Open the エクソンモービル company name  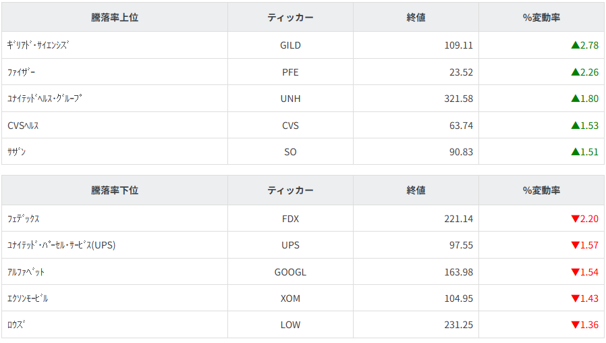click(x=28, y=298)
